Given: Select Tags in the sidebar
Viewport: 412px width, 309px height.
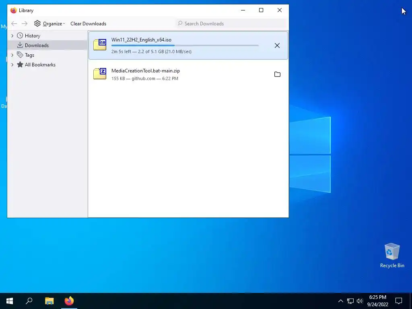Looking at the screenshot, I should point(29,55).
